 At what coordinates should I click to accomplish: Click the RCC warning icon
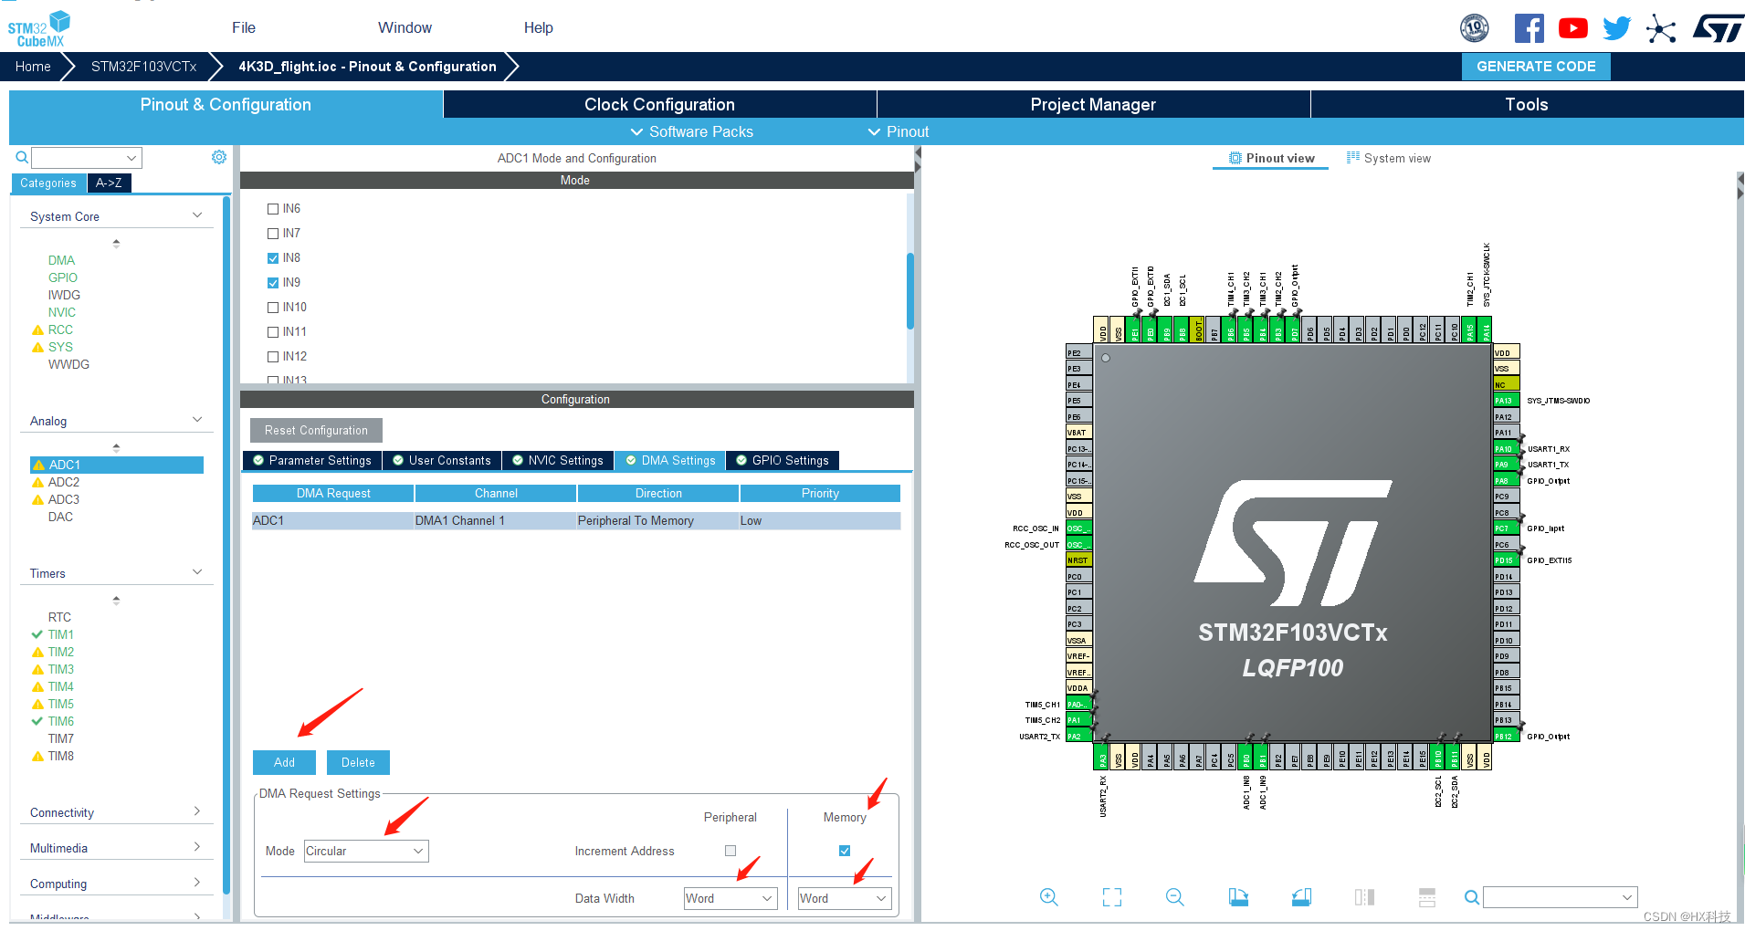coord(37,330)
